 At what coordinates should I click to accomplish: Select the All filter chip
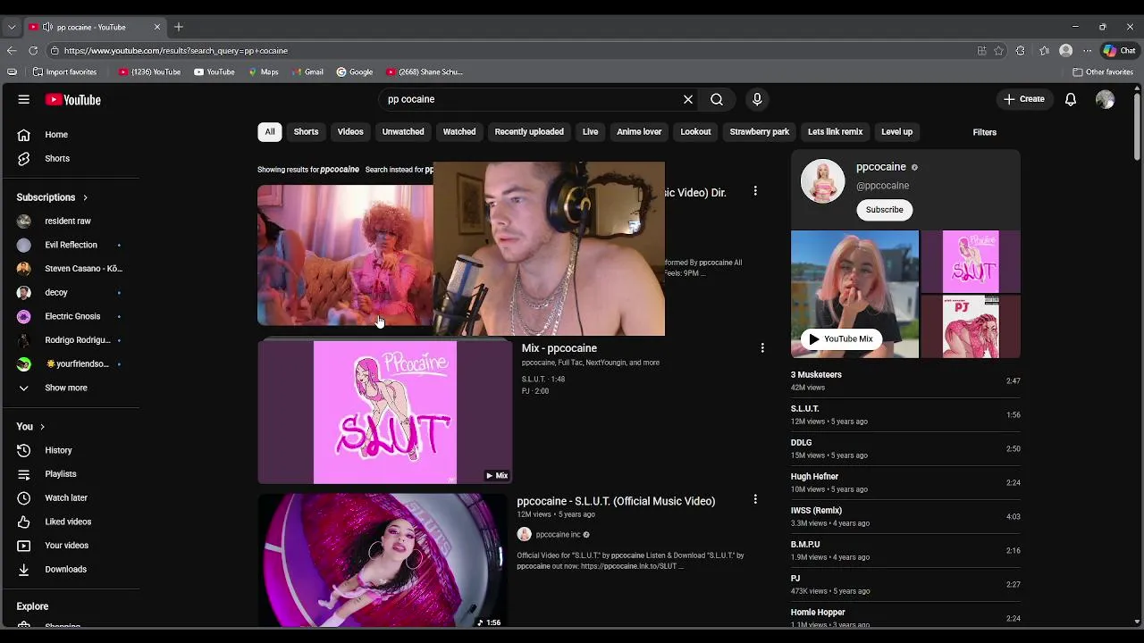(269, 132)
